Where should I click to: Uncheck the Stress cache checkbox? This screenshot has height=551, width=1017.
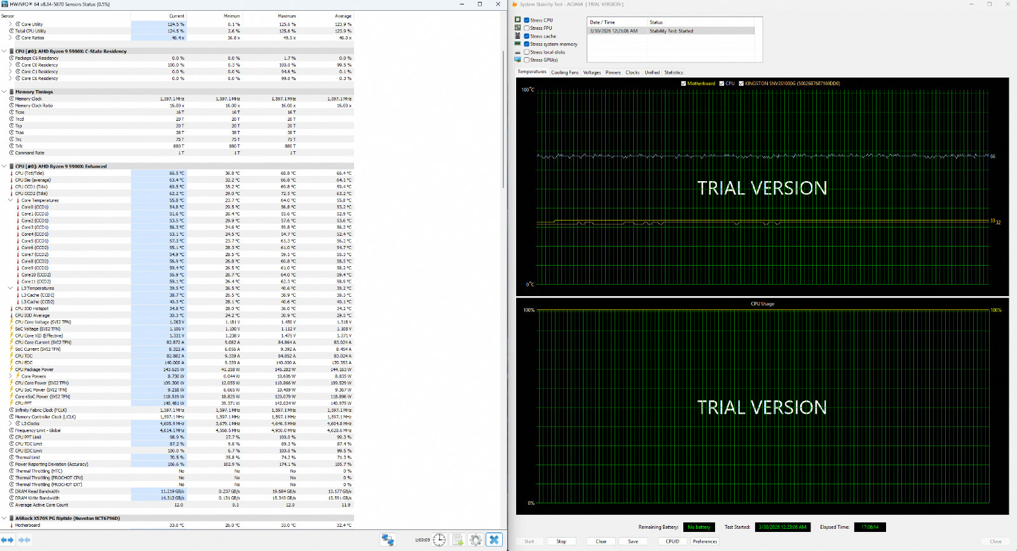click(x=526, y=36)
